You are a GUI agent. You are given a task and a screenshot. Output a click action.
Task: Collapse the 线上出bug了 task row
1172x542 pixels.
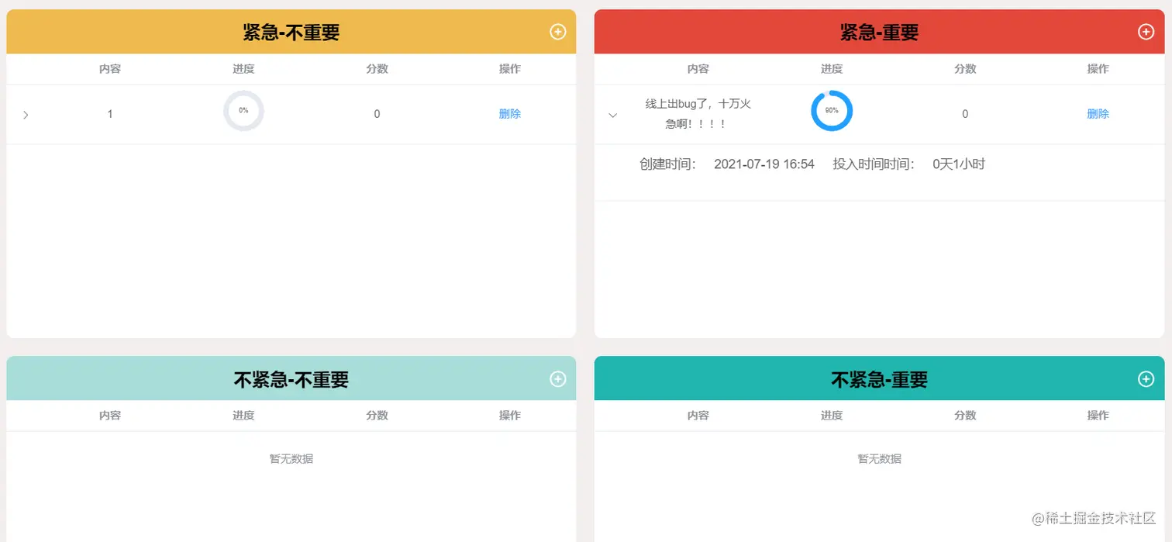[613, 115]
